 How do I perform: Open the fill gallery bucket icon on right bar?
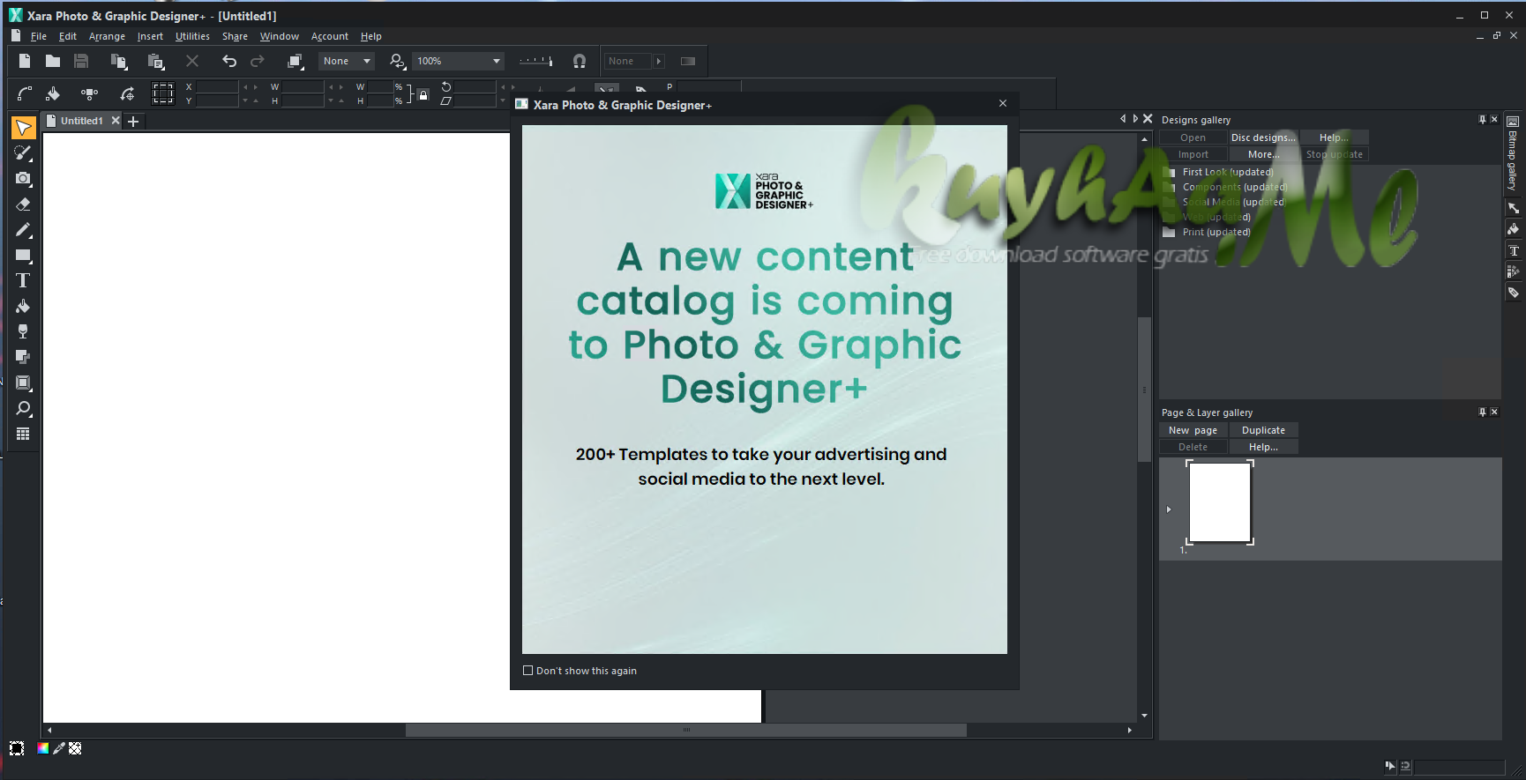tap(1514, 229)
